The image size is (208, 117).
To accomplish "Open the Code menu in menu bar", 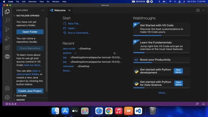I will click(10, 2).
